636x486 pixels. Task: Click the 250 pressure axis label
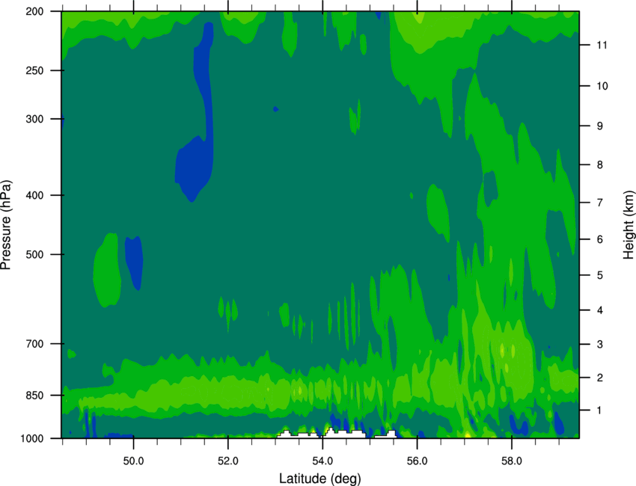(34, 70)
